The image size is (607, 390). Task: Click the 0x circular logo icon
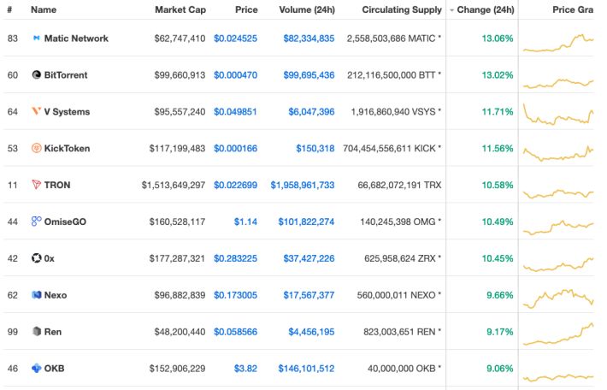pos(37,258)
